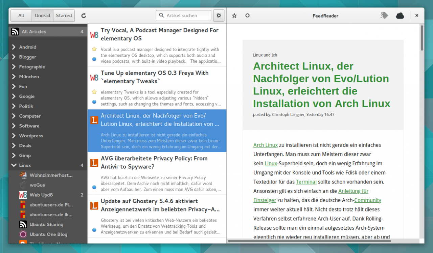Click the tag icon in header bar
The width and height of the screenshot is (433, 253).
(384, 16)
